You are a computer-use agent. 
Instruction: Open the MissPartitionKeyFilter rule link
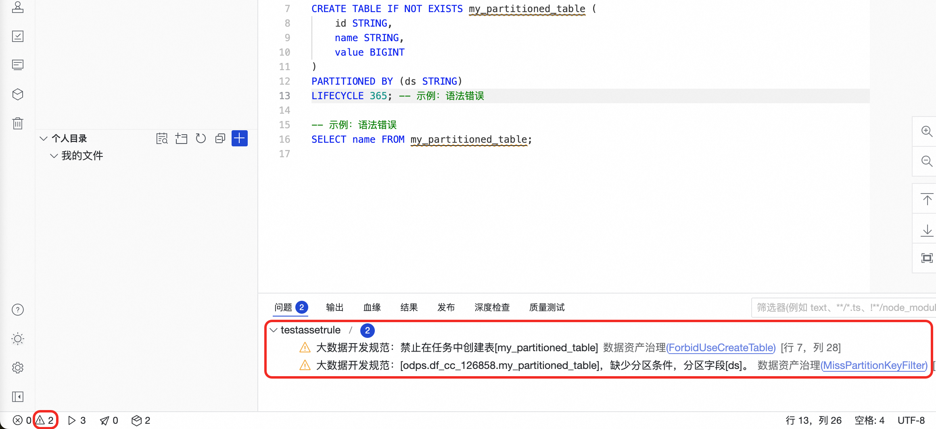point(874,365)
